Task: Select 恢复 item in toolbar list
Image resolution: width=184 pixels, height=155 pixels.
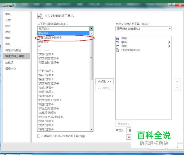Action: coord(143,46)
